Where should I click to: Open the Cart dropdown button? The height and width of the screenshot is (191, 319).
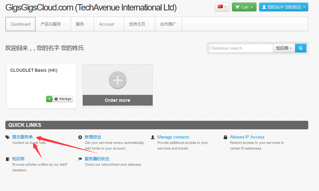click(x=244, y=7)
